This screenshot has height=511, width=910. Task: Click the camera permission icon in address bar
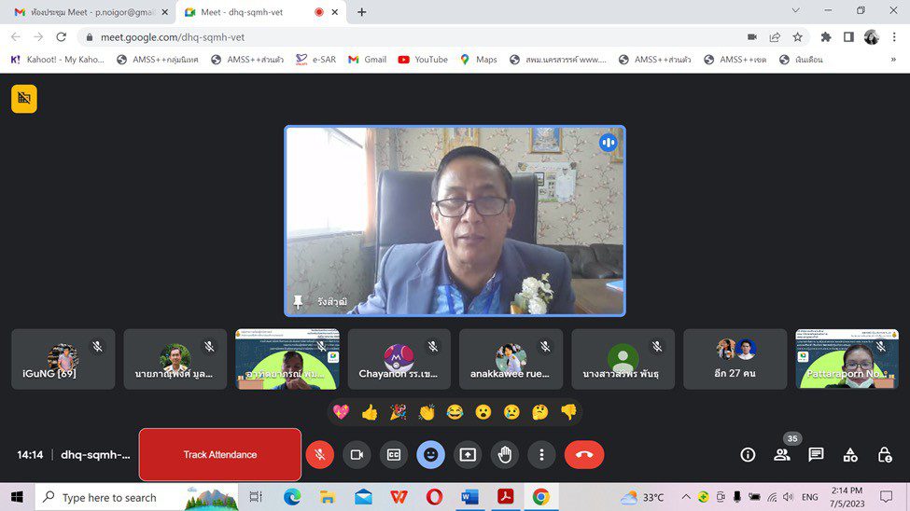point(752,37)
